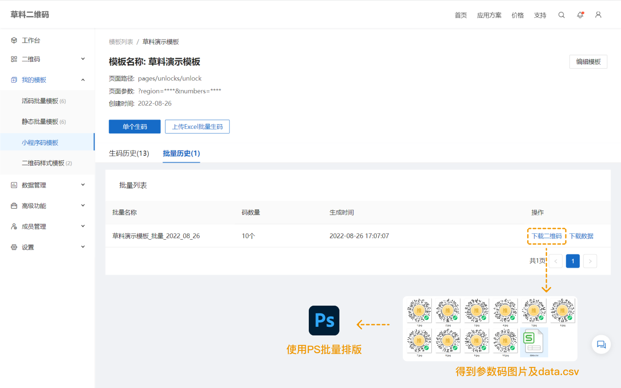621x388 pixels.
Task: Open 首页 in the top navigation
Action: coord(461,15)
